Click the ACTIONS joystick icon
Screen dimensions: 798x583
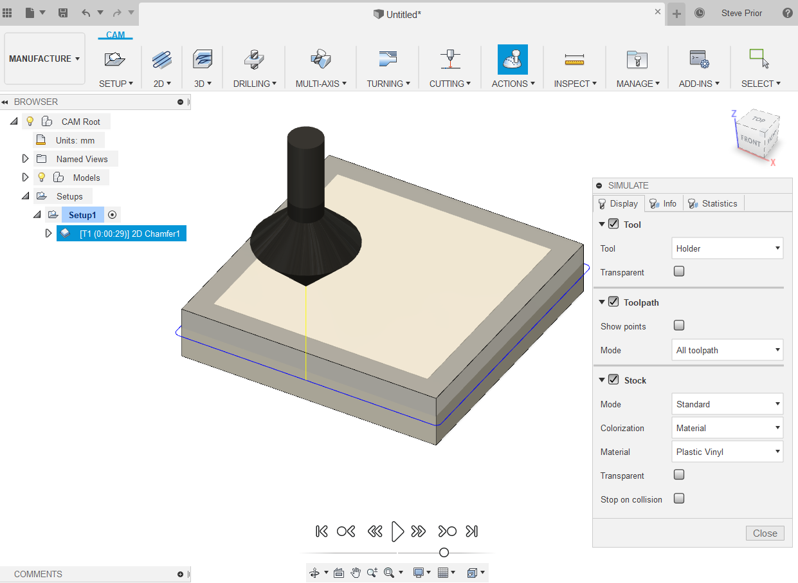[512, 59]
